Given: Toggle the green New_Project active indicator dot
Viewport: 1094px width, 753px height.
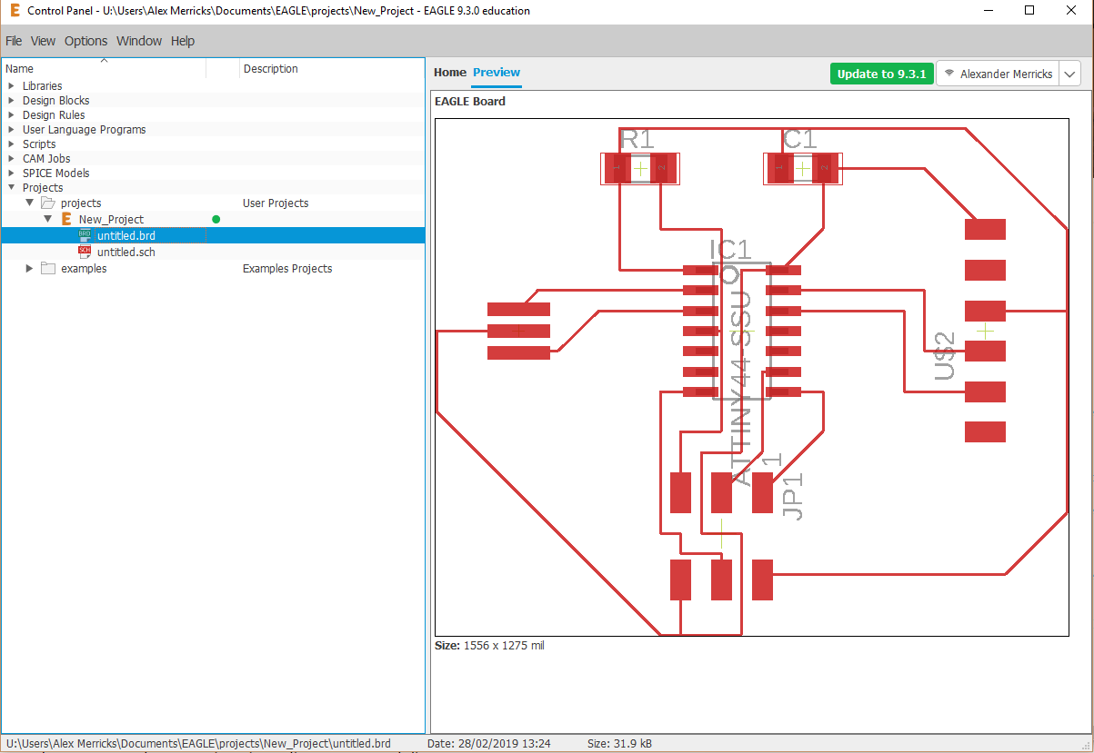Looking at the screenshot, I should (216, 219).
